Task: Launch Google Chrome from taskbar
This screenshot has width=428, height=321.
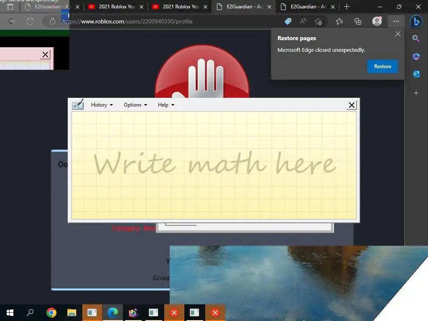Action: pos(51,312)
